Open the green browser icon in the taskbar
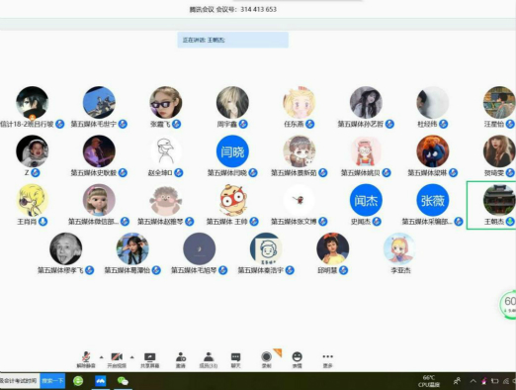516x390 pixels. point(78,381)
